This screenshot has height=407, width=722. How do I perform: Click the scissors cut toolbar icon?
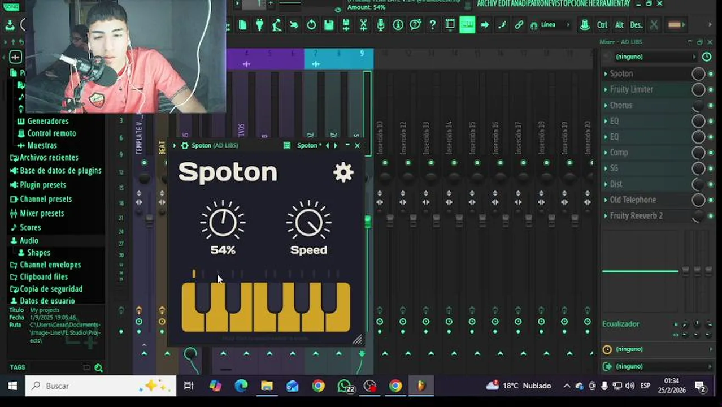click(x=363, y=25)
